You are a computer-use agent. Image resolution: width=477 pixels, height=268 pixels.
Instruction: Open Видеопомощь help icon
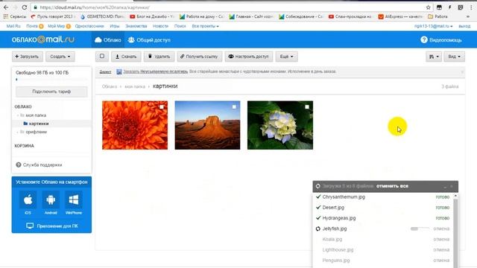424,39
